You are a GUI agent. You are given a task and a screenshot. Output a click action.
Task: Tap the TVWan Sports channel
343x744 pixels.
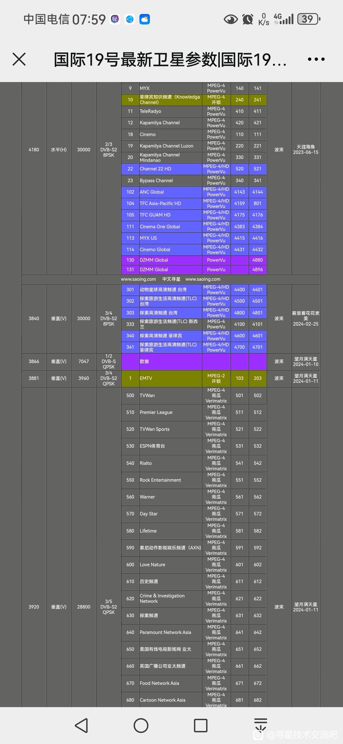click(155, 429)
